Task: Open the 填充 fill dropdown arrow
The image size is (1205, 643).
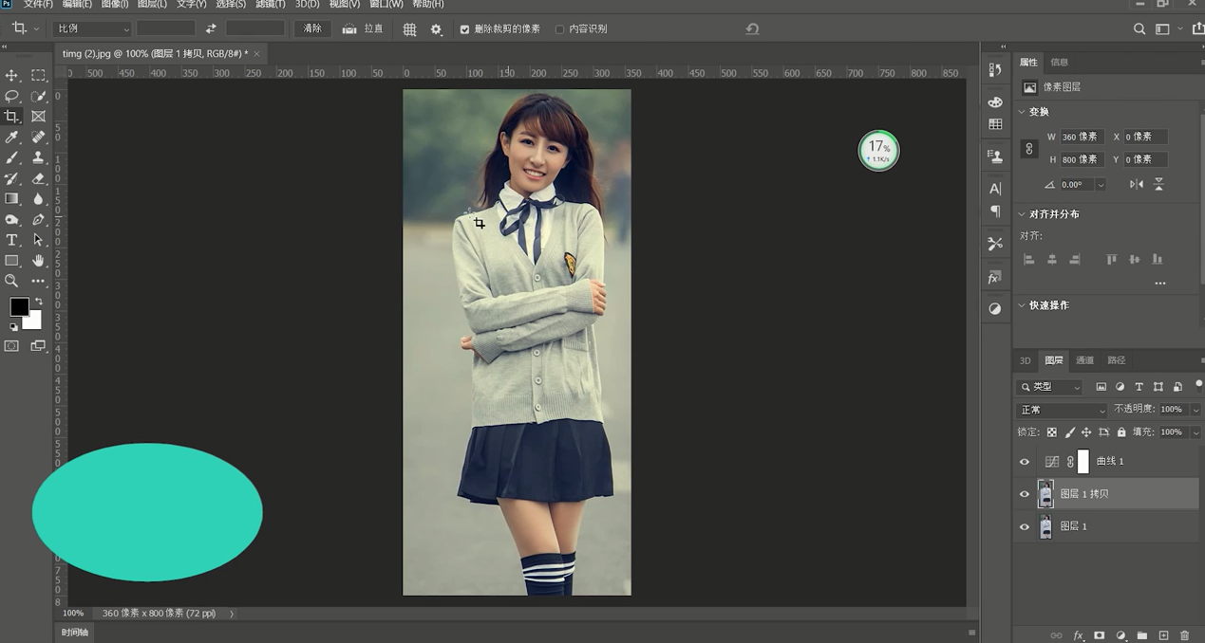Action: coord(1196,432)
